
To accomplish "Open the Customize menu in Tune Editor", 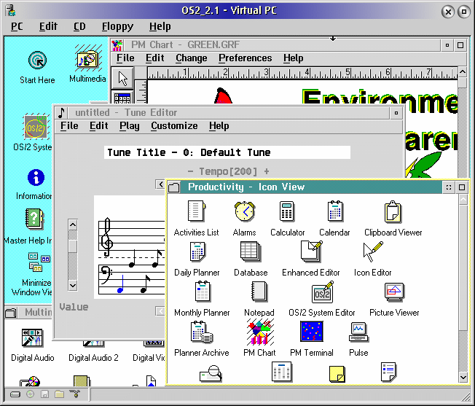I will pyautogui.click(x=174, y=126).
